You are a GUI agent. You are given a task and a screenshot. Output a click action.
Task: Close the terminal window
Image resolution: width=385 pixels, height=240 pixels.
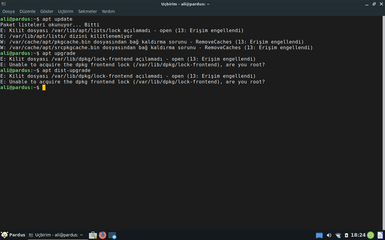coord(381,4)
